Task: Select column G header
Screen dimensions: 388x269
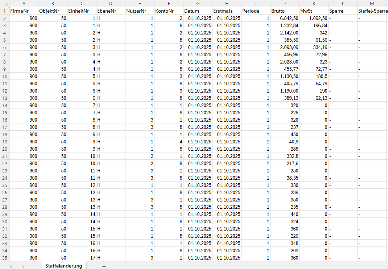Action: [198, 4]
